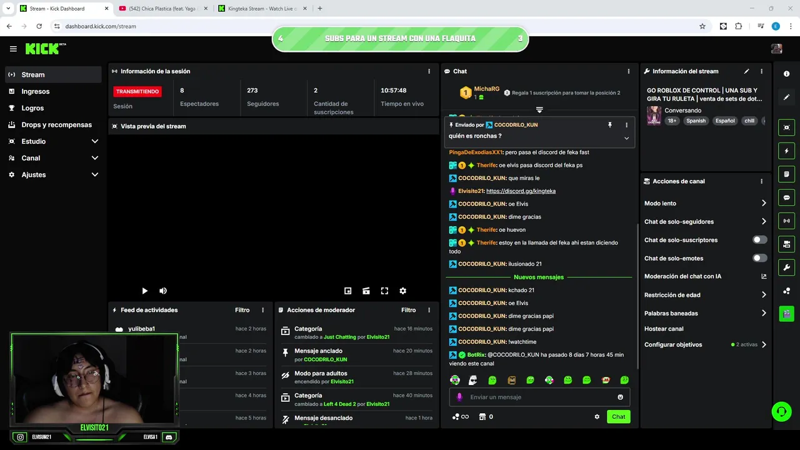800x450 pixels.
Task: Open Información del stream options menu
Action: pos(761,71)
